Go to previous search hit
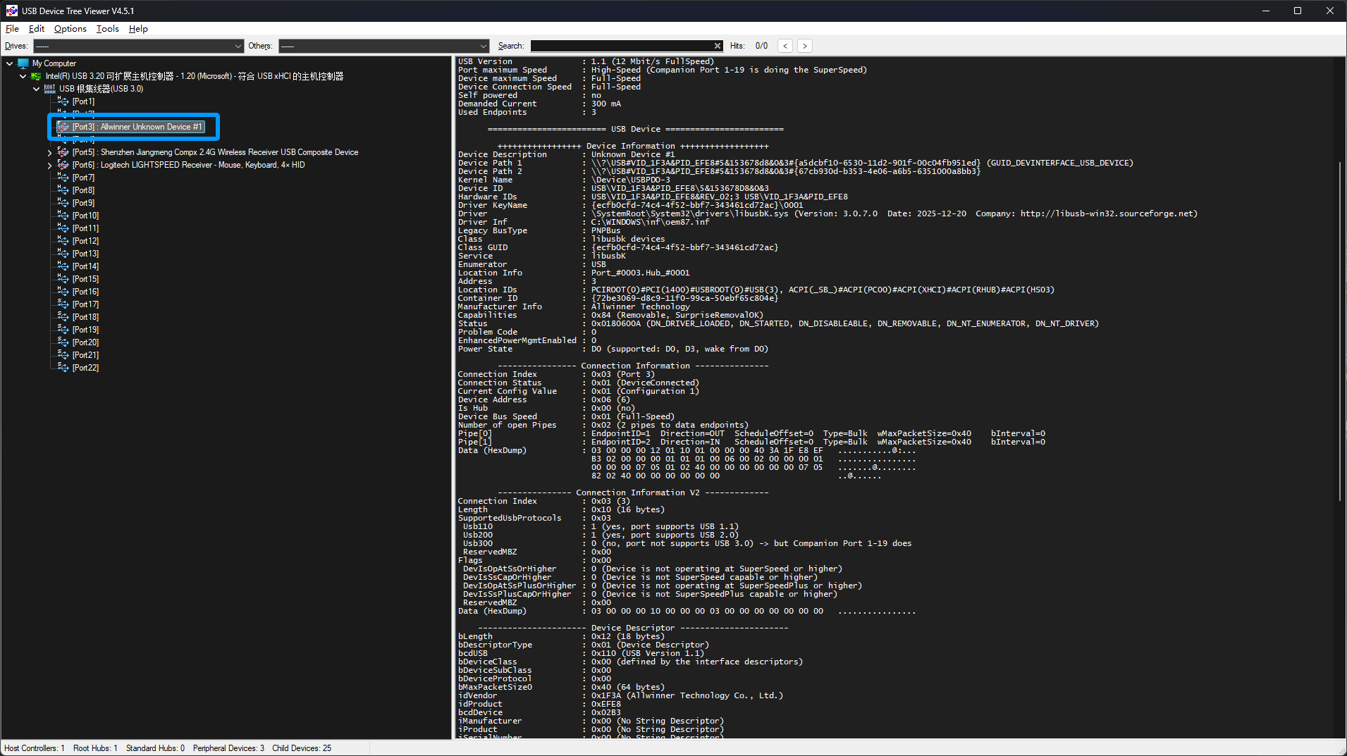Viewport: 1347px width, 756px height. pos(785,46)
